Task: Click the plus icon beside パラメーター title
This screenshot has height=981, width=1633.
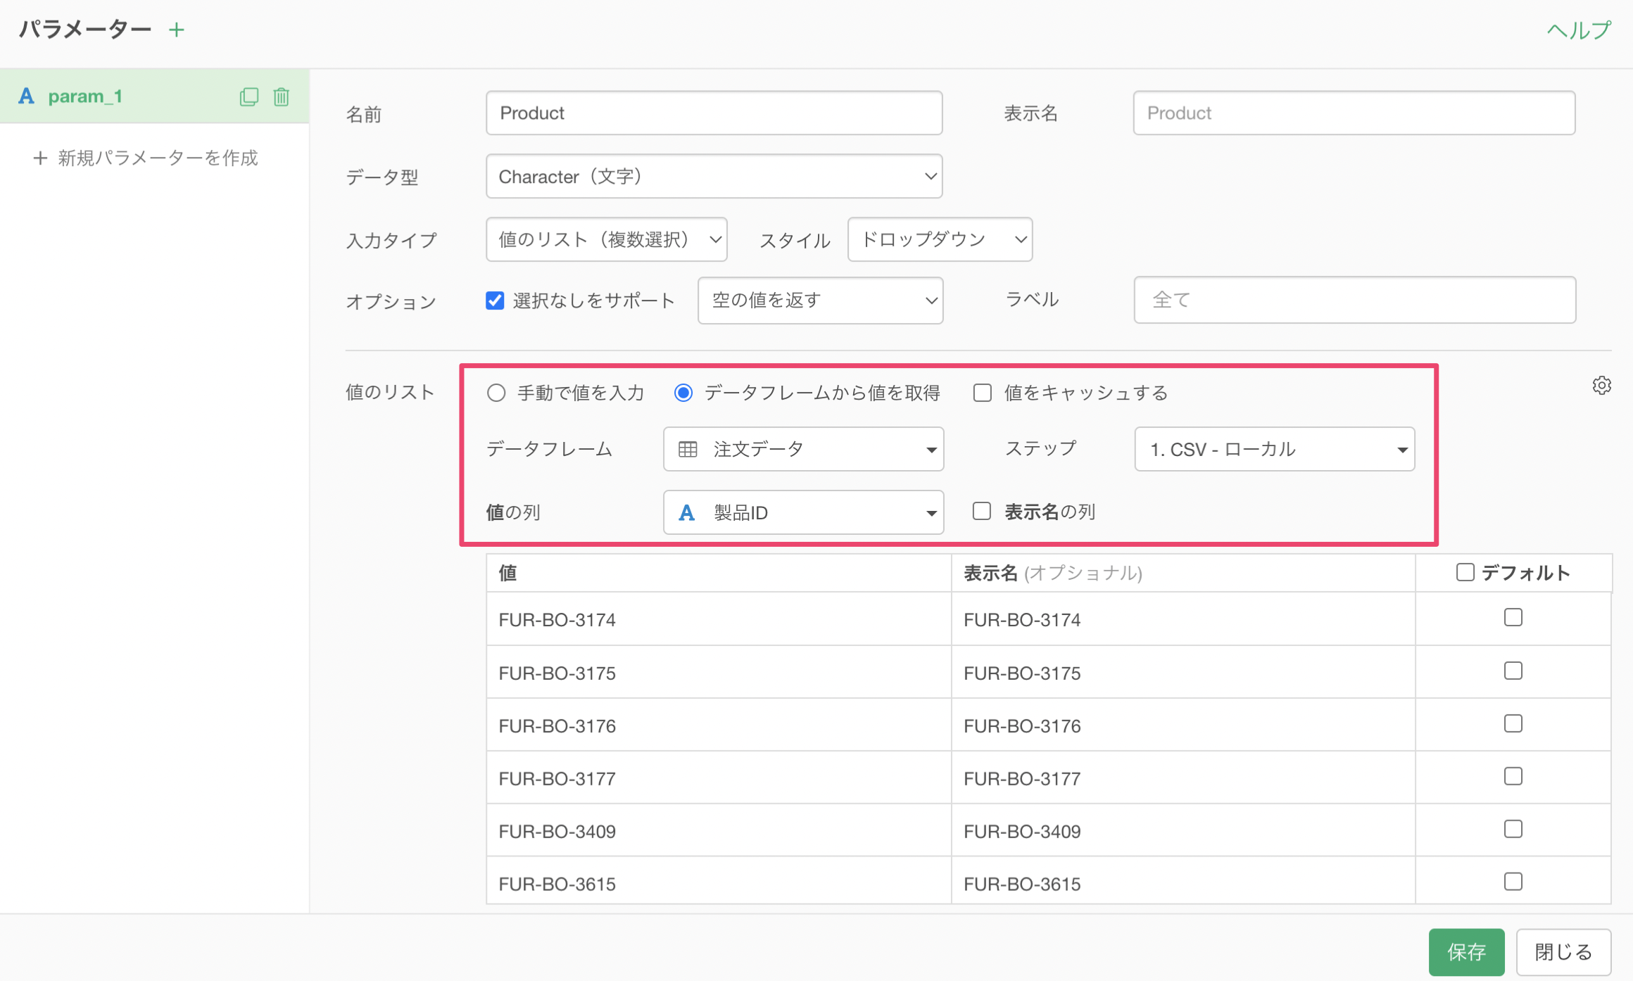Action: click(x=177, y=30)
